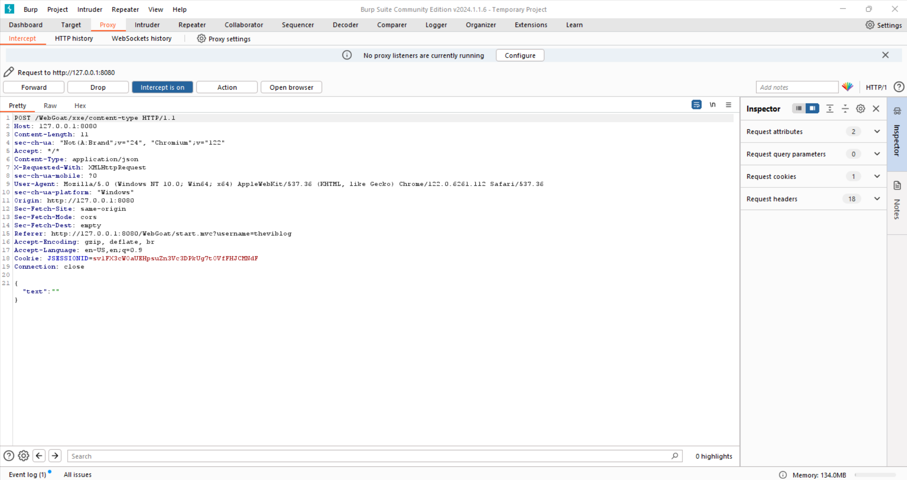The width and height of the screenshot is (907, 480).
Task: Switch to Comparer tab
Action: tap(392, 25)
